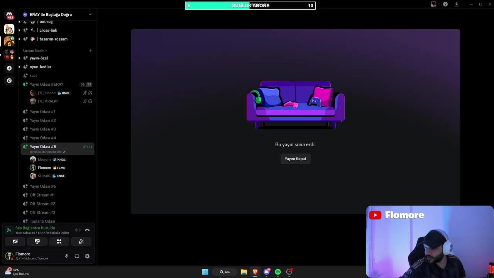Open Discover servers compass icon
This screenshot has width=494, height=278.
point(9,81)
